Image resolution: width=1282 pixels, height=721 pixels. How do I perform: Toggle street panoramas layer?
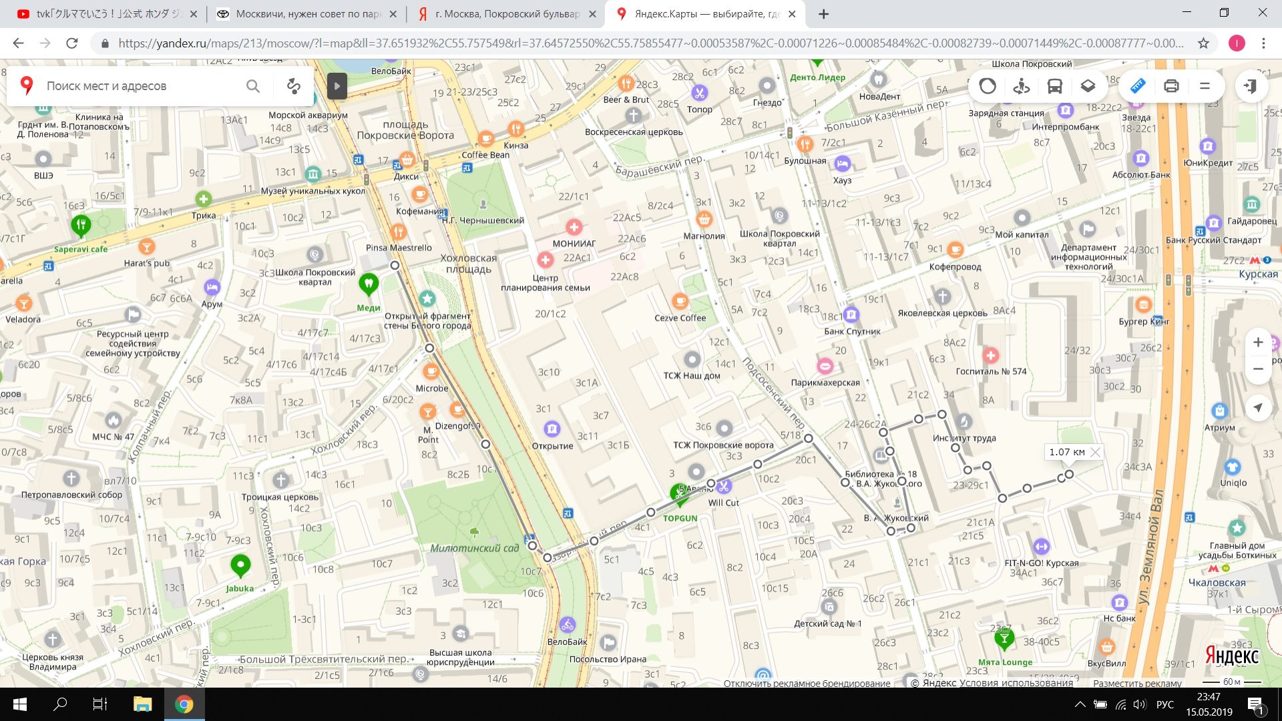tap(1021, 85)
